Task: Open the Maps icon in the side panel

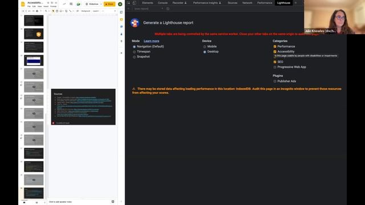Action: tap(121, 41)
